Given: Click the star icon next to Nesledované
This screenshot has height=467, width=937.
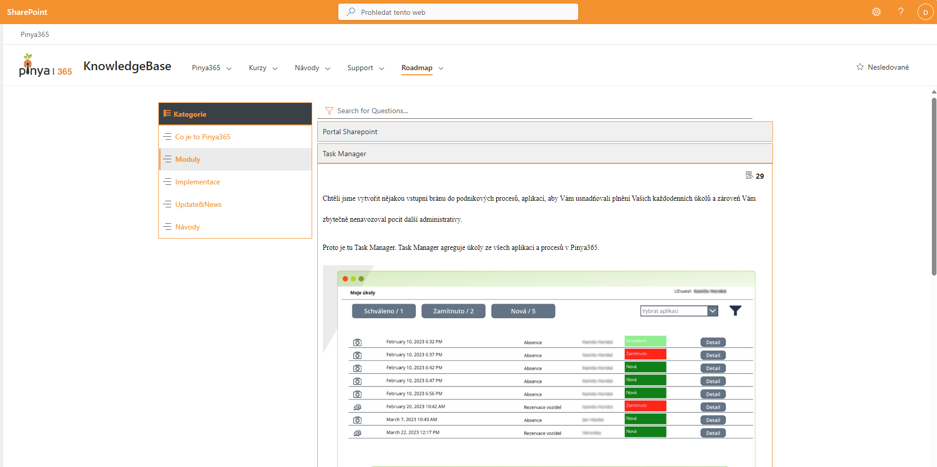Looking at the screenshot, I should (x=860, y=67).
